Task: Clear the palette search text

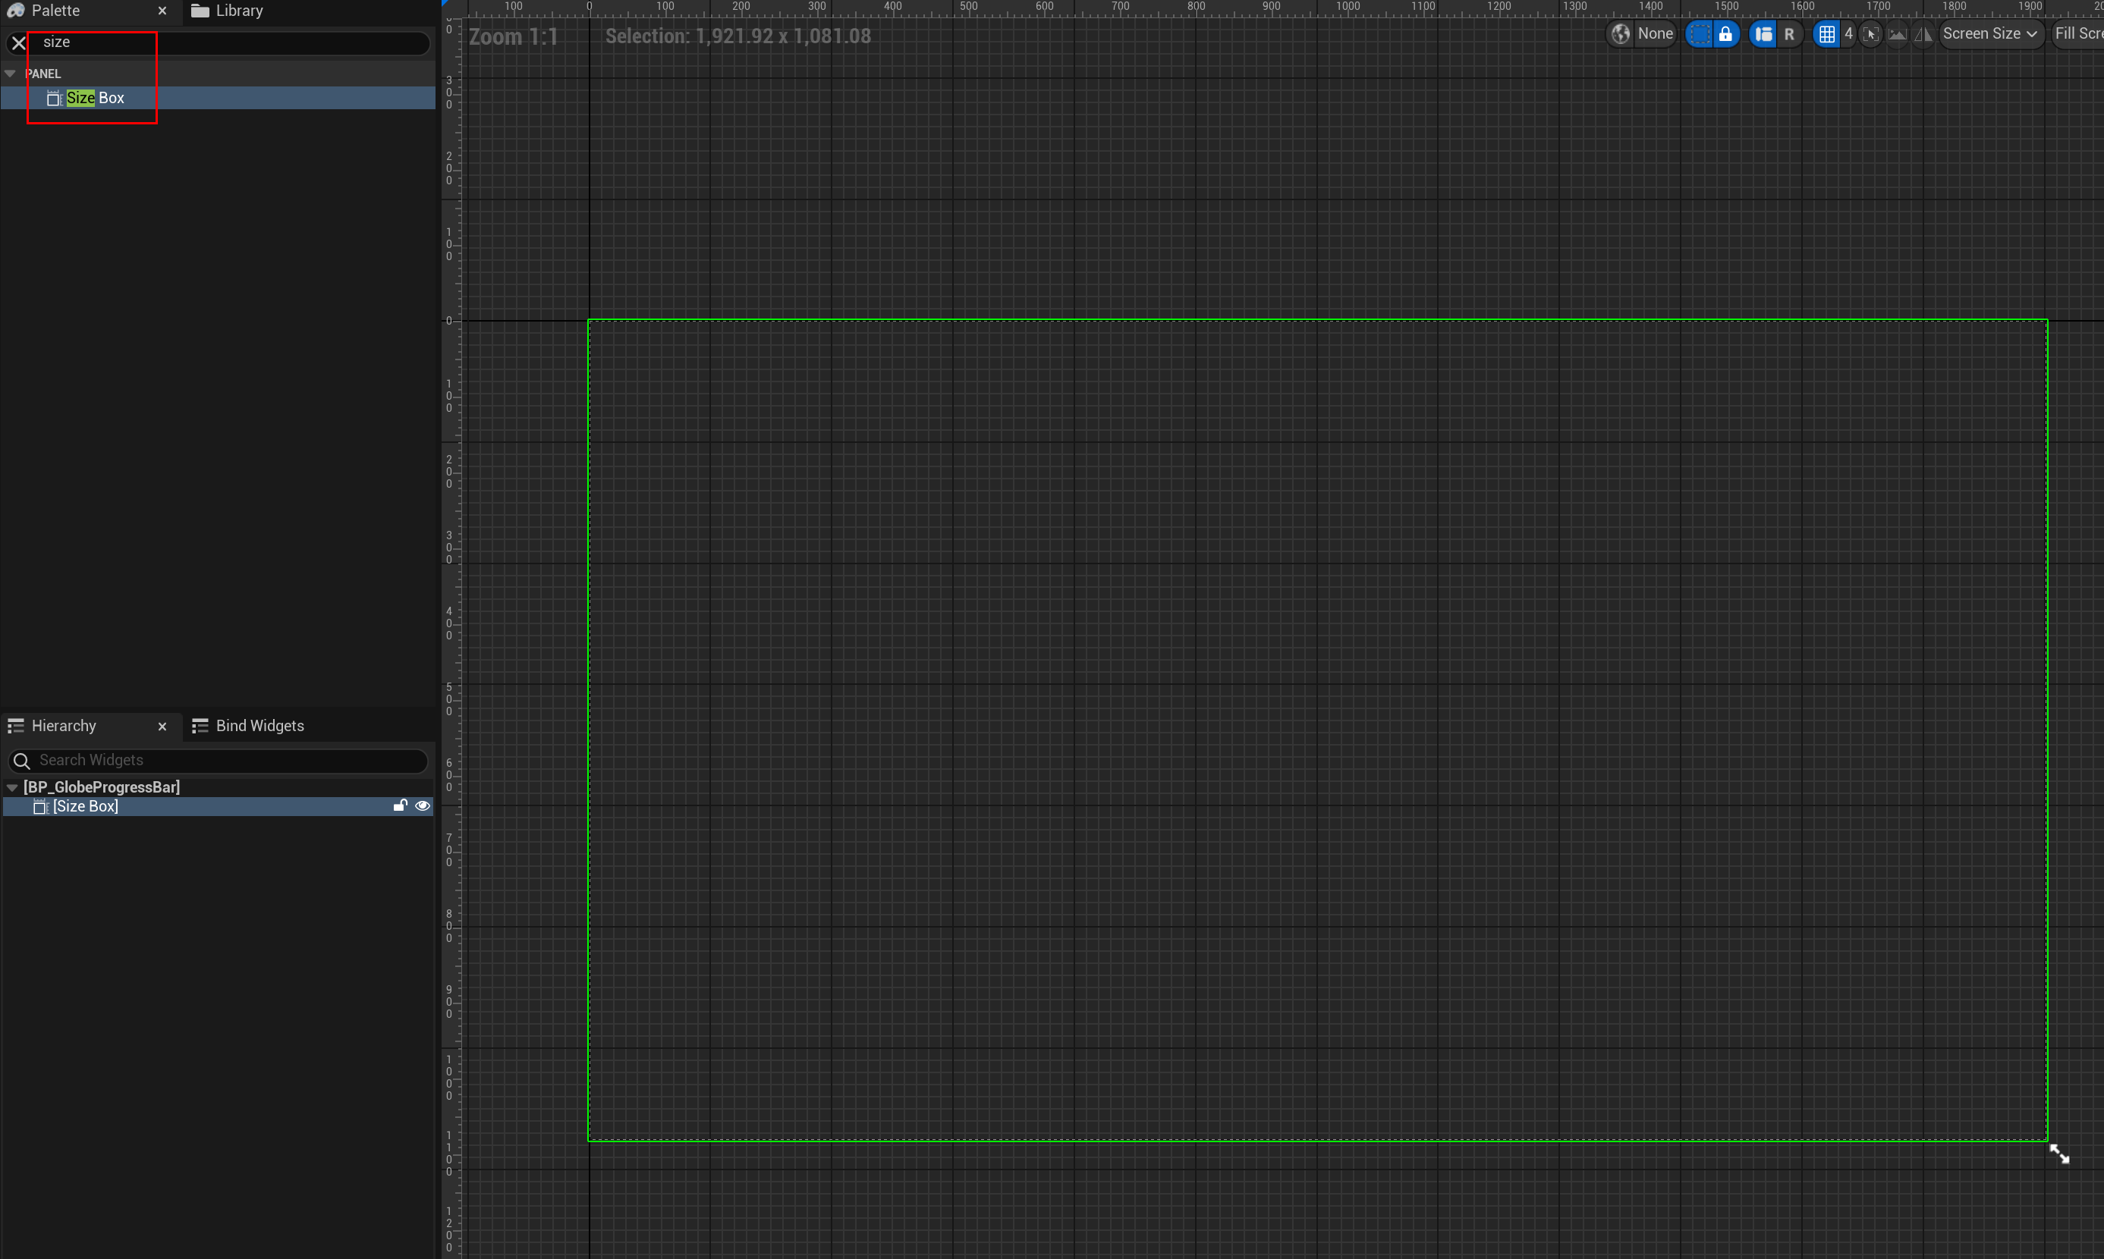Action: click(19, 42)
